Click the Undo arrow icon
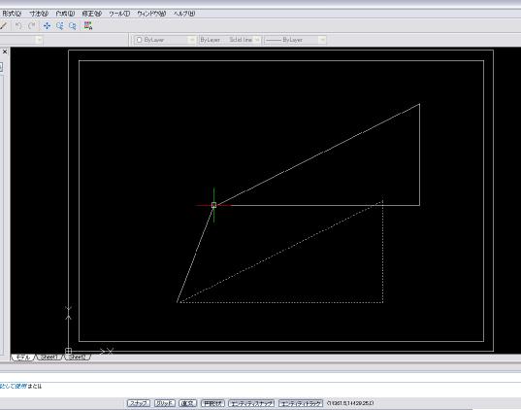 (18, 26)
